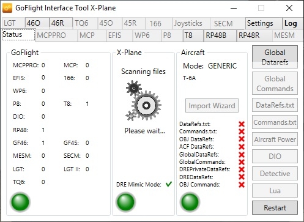Image resolution: width=304 pixels, height=222 pixels.
Task: Click the 'LGT II:' device label
Action: pyautogui.click(x=72, y=169)
